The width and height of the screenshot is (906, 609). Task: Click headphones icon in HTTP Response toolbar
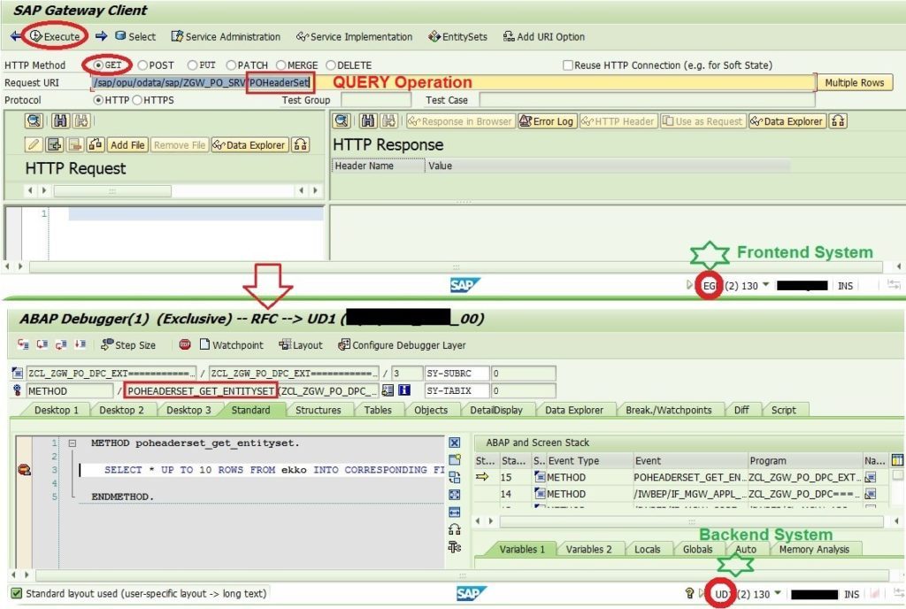point(838,121)
